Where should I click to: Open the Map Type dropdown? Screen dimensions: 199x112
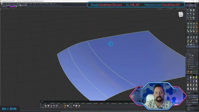click(194, 102)
